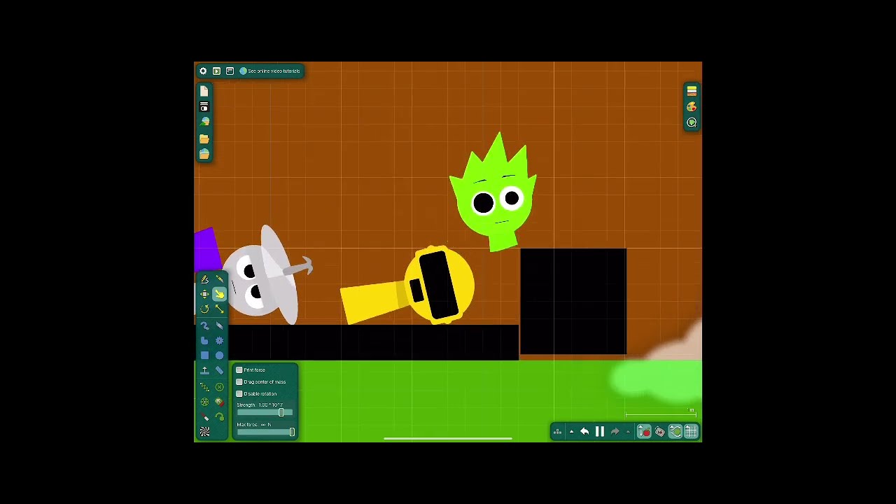Toggle air friction wind icon
Screen dimensions: 896x504
tap(675, 432)
